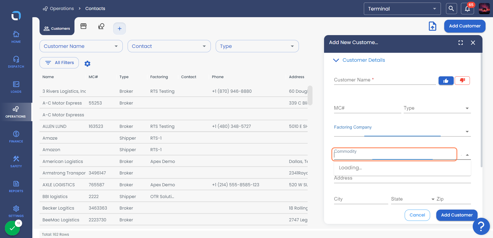Image resolution: width=493 pixels, height=238 pixels.
Task: Click the green checklist badge icon
Action: 12,228
